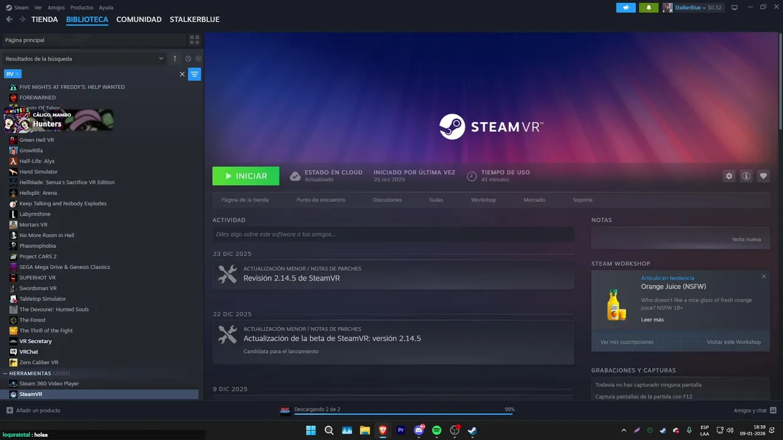Viewport: 783px width, 440px height.
Task: Sort list with the up-arrow icon
Action: click(x=175, y=59)
